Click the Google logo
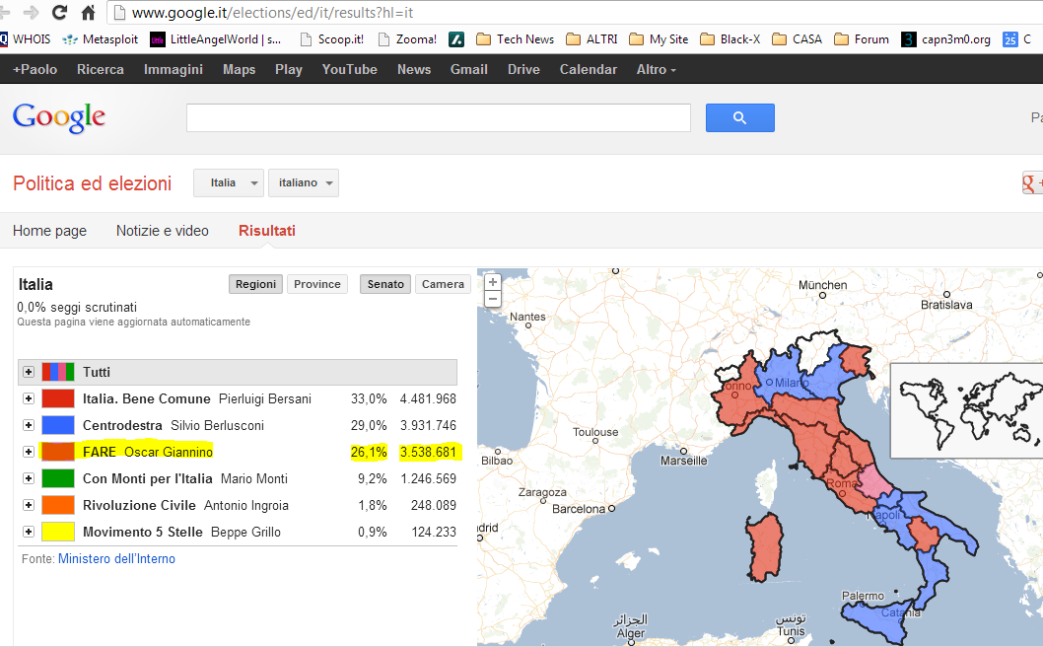 tap(58, 117)
